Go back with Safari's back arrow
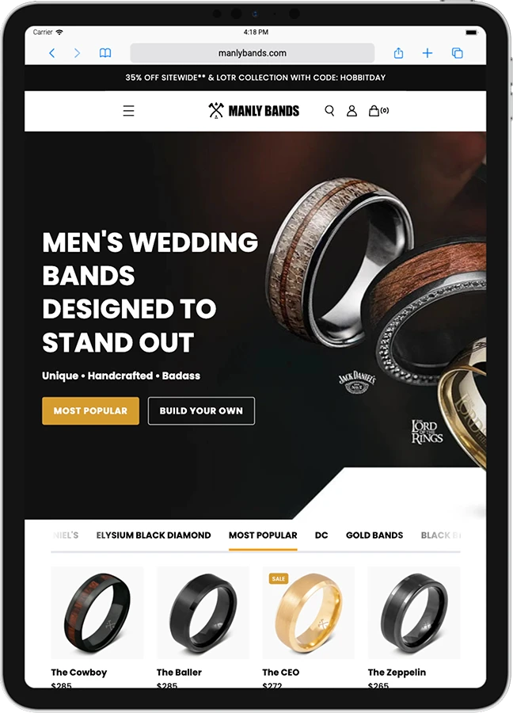The height and width of the screenshot is (713, 513). 51,53
